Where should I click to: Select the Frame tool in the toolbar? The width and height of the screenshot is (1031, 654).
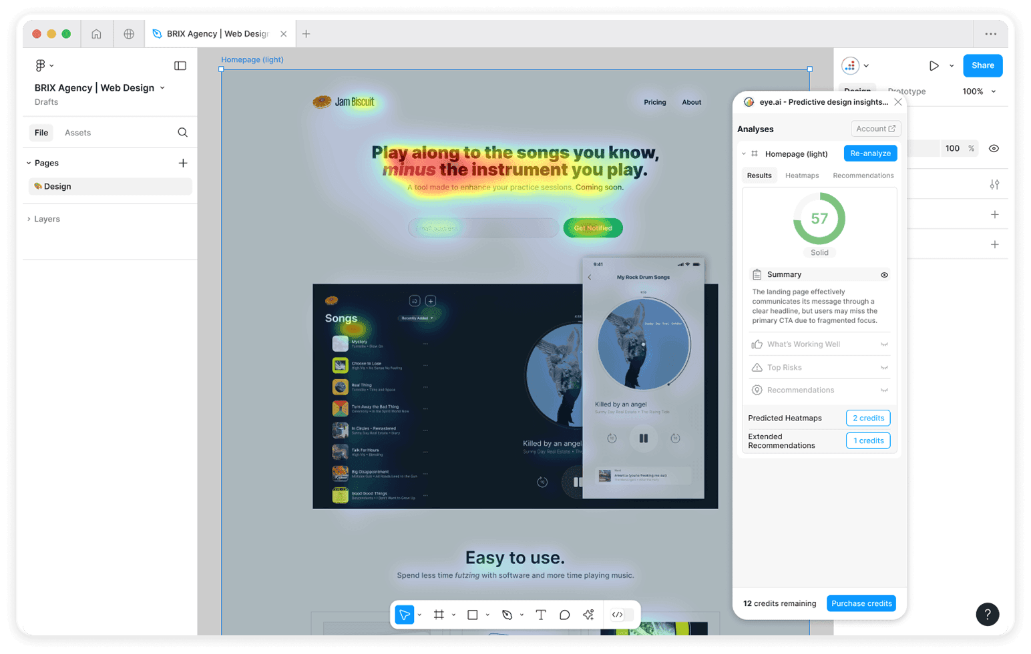click(439, 615)
